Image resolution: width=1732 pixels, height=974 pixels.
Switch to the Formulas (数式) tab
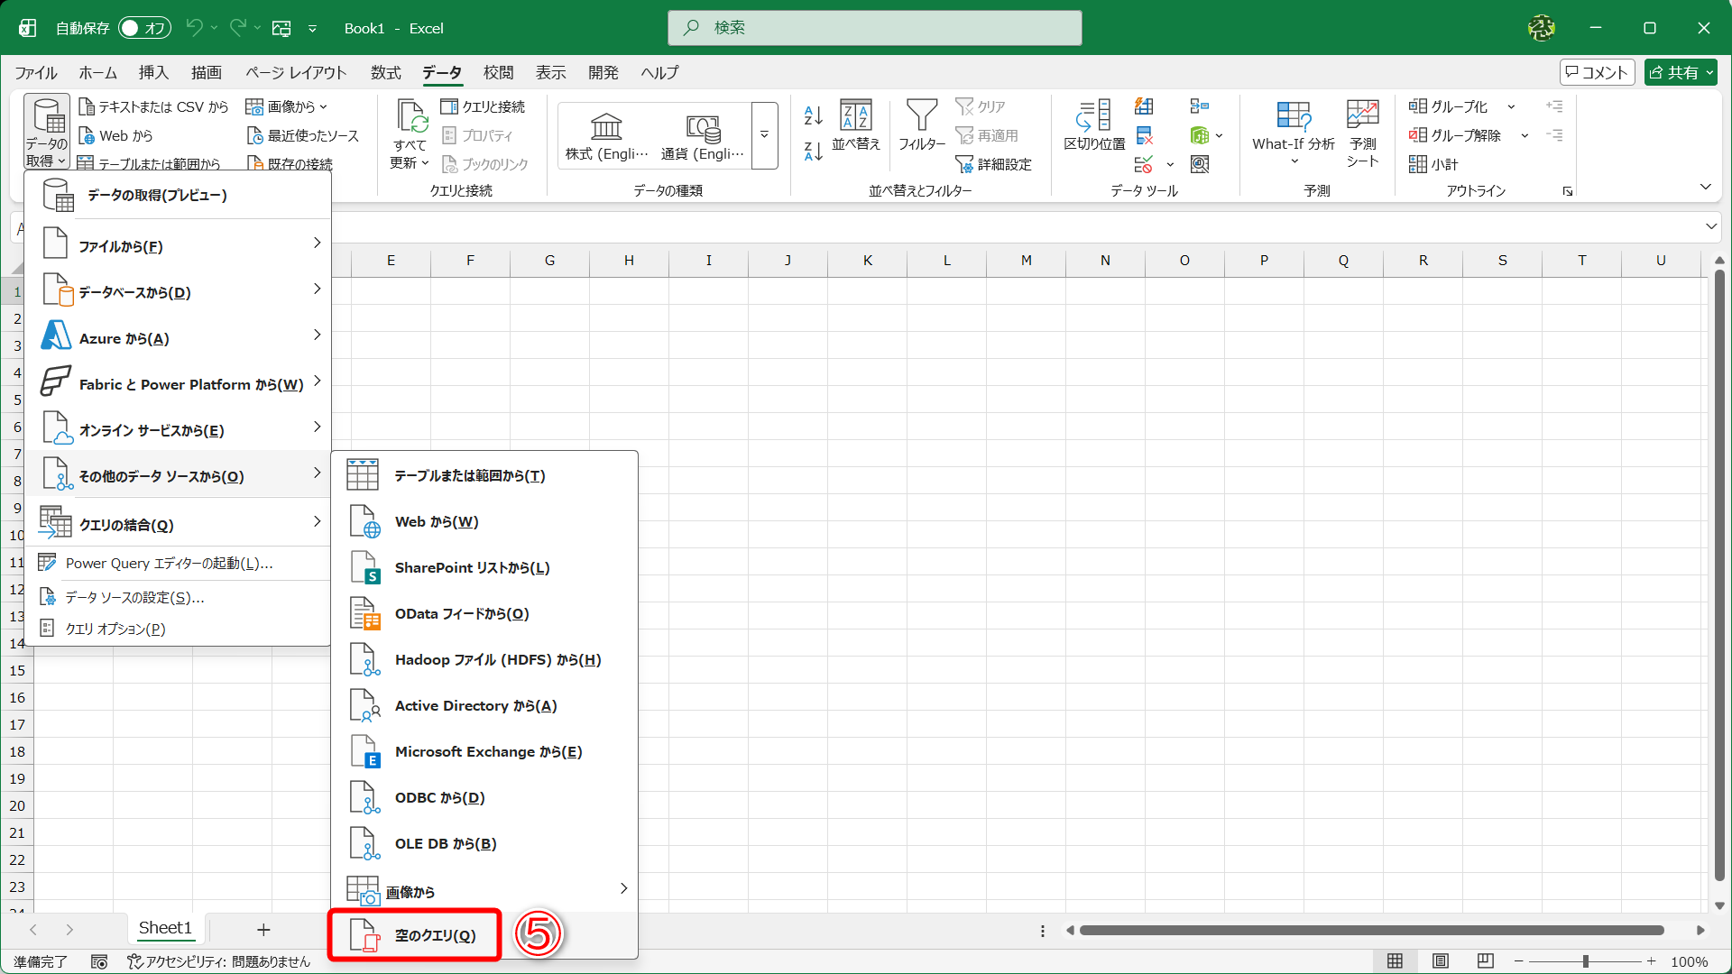point(385,72)
